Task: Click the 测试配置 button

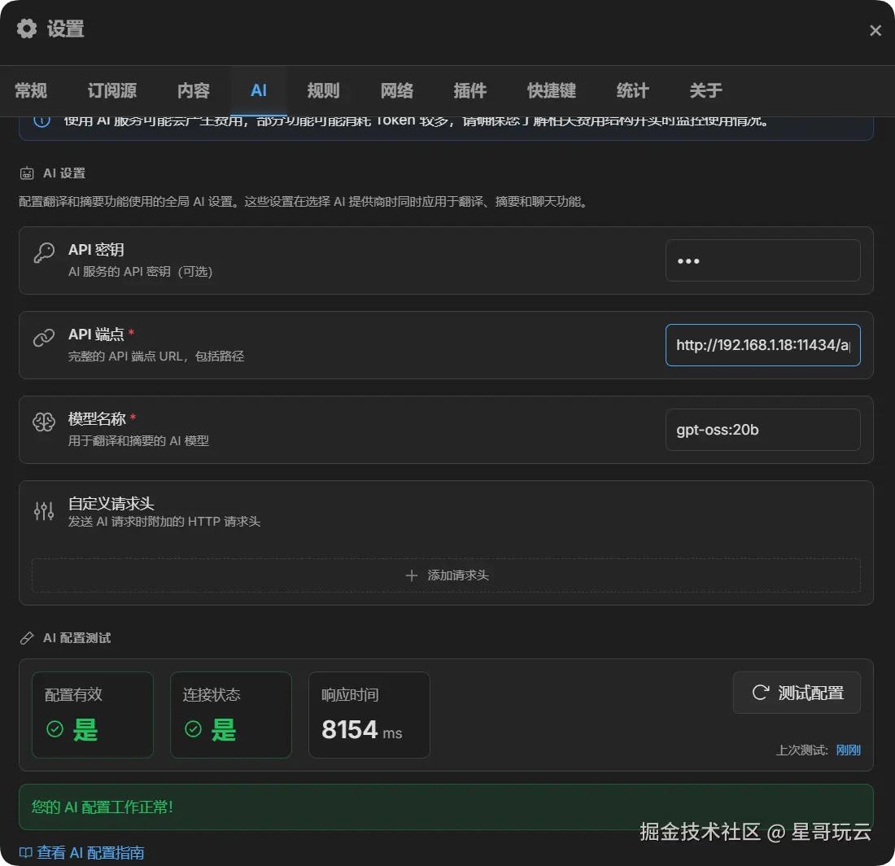Action: pos(797,693)
